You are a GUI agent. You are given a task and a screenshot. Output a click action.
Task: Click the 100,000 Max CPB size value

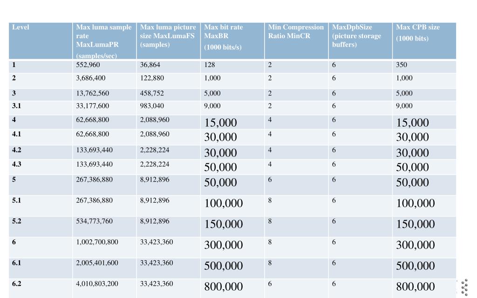click(415, 203)
